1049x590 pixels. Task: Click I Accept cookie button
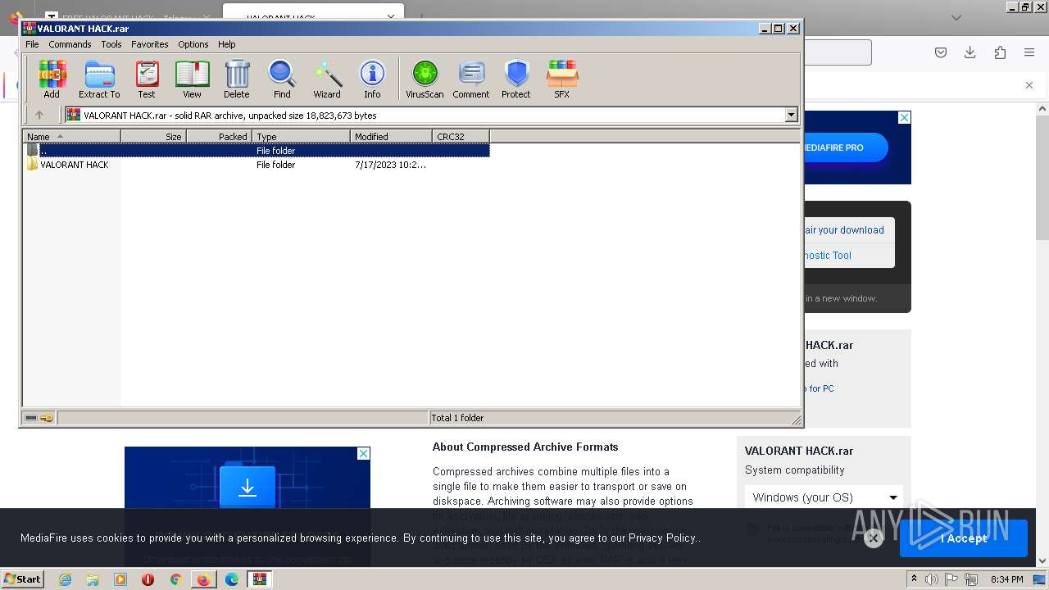(x=963, y=538)
